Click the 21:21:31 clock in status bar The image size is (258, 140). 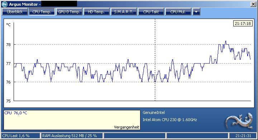tap(243, 136)
